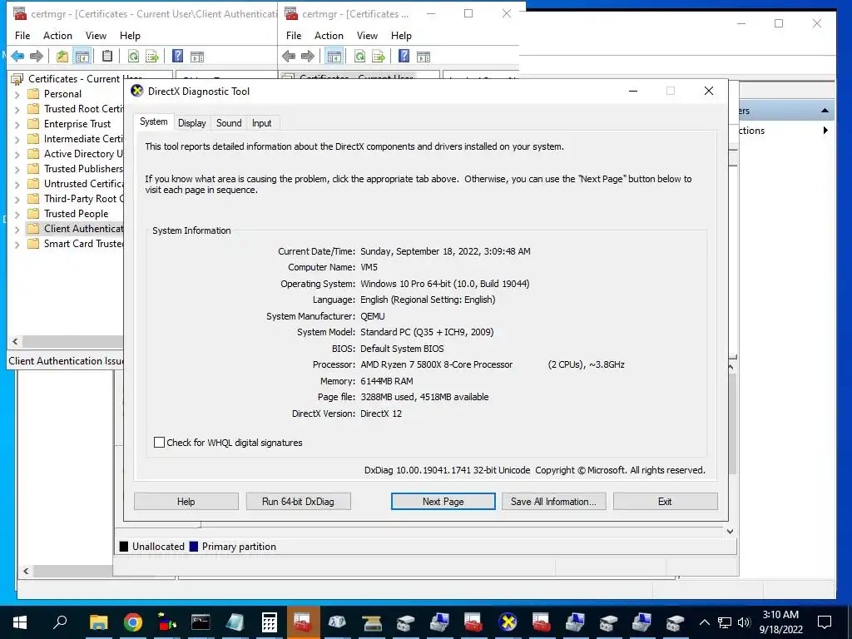The height and width of the screenshot is (639, 852).
Task: Click the Next Page button
Action: pyautogui.click(x=443, y=502)
